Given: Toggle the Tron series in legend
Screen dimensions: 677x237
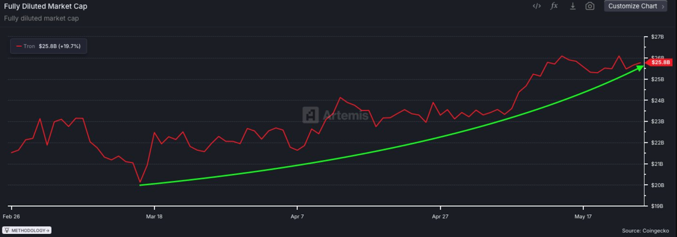Looking at the screenshot, I should (48, 46).
